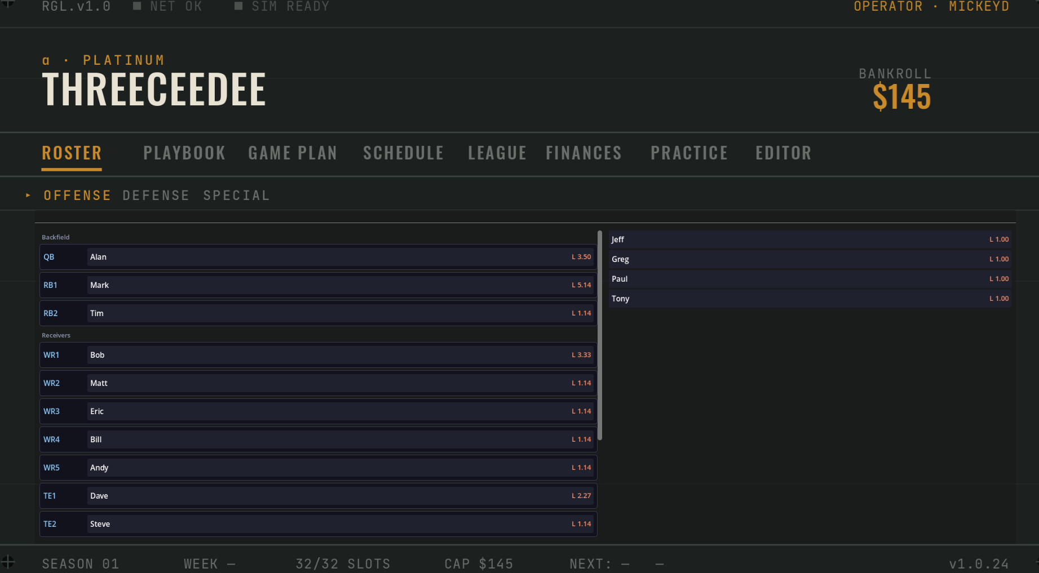Select the TE1 row with Dave

pos(318,496)
